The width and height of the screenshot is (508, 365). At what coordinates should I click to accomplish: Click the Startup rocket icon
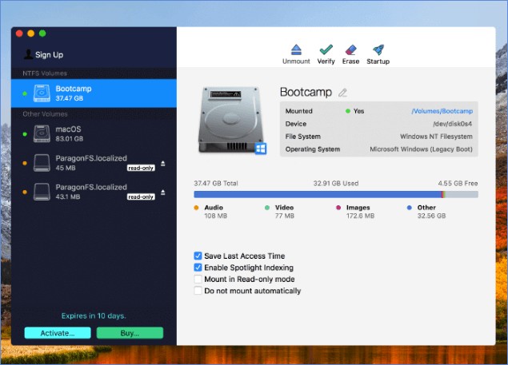(378, 50)
